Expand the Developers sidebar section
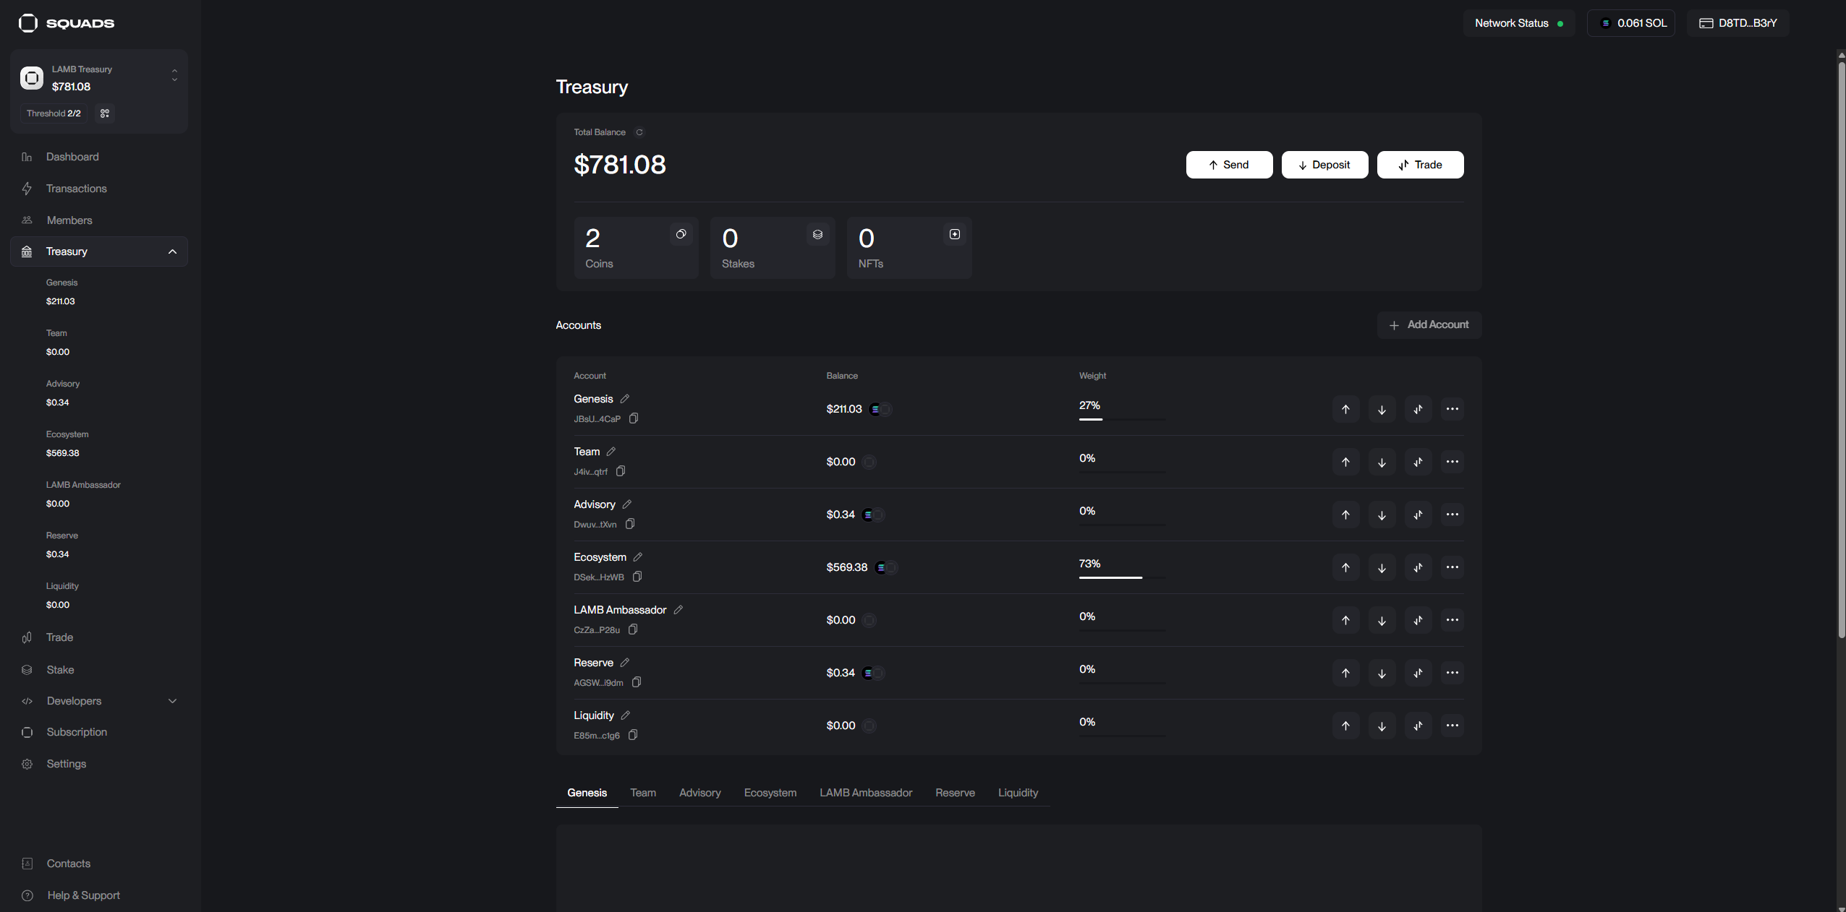Viewport: 1846px width, 912px height. pyautogui.click(x=172, y=701)
